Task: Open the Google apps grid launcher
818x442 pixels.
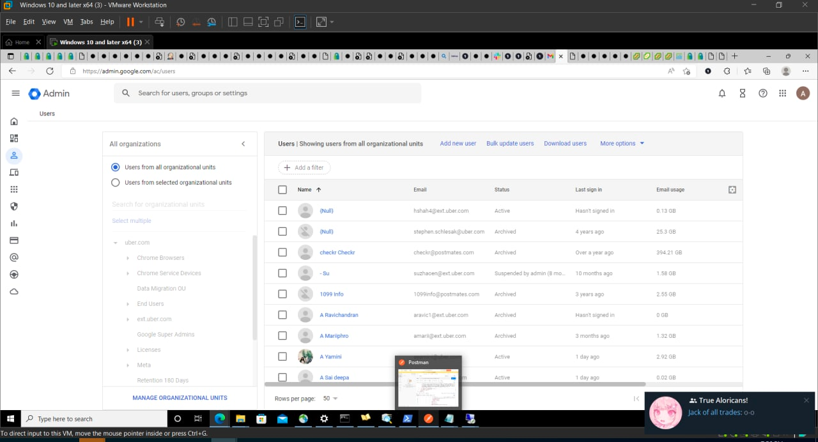Action: 782,93
